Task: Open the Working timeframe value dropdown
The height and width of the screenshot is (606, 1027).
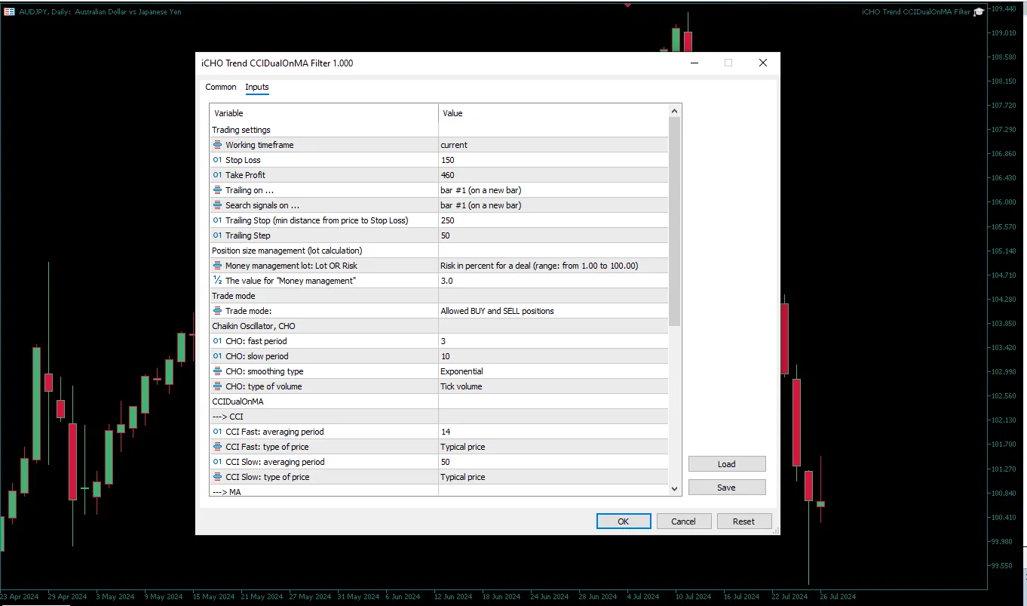Action: pyautogui.click(x=553, y=145)
